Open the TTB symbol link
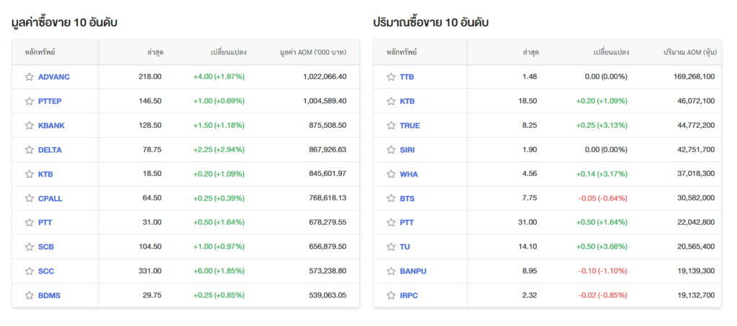Viewport: 737px width, 326px height. tap(407, 77)
